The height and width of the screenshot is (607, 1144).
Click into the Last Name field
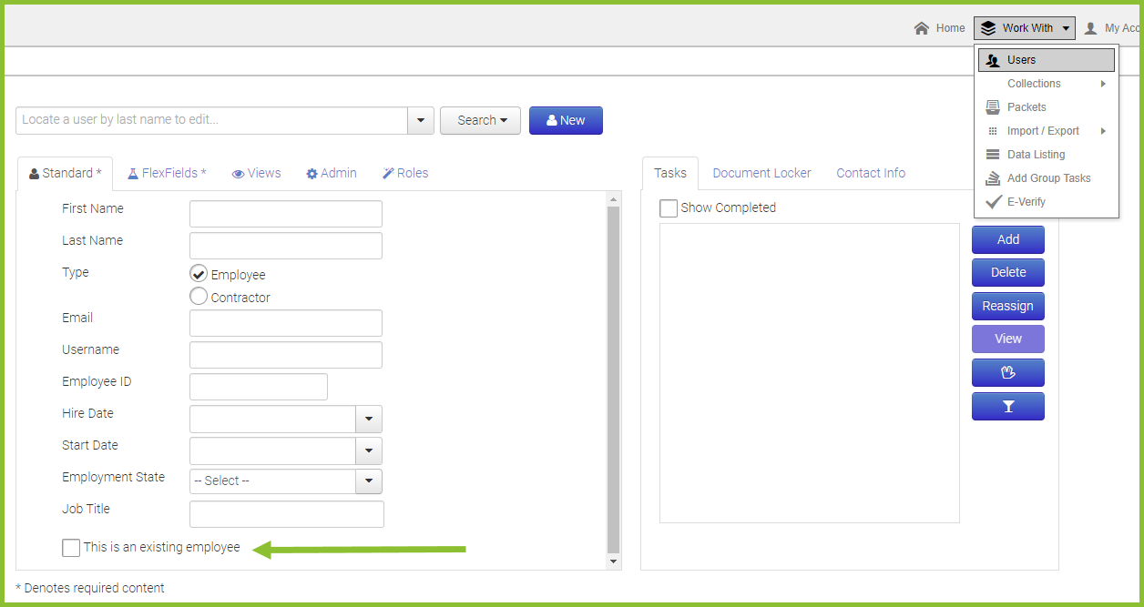tap(286, 246)
